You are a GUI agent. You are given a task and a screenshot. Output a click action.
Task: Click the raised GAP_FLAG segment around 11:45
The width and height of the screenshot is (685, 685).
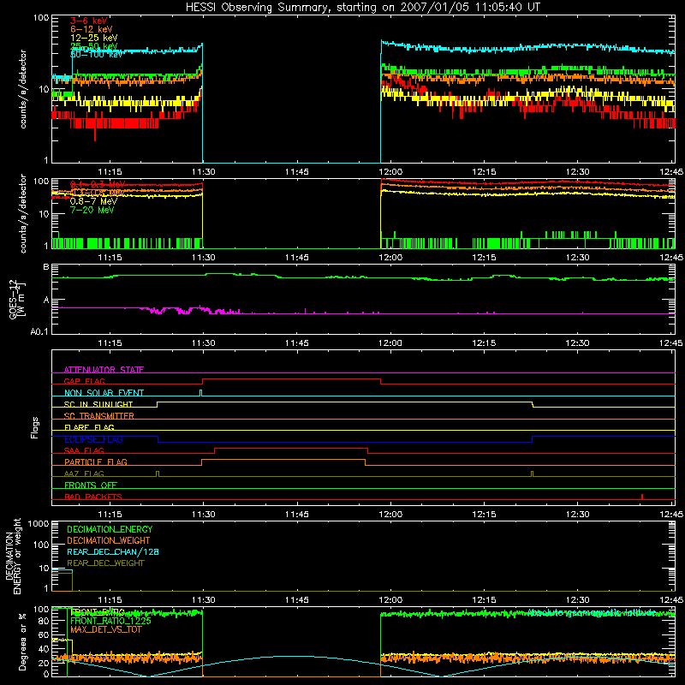coord(291,378)
